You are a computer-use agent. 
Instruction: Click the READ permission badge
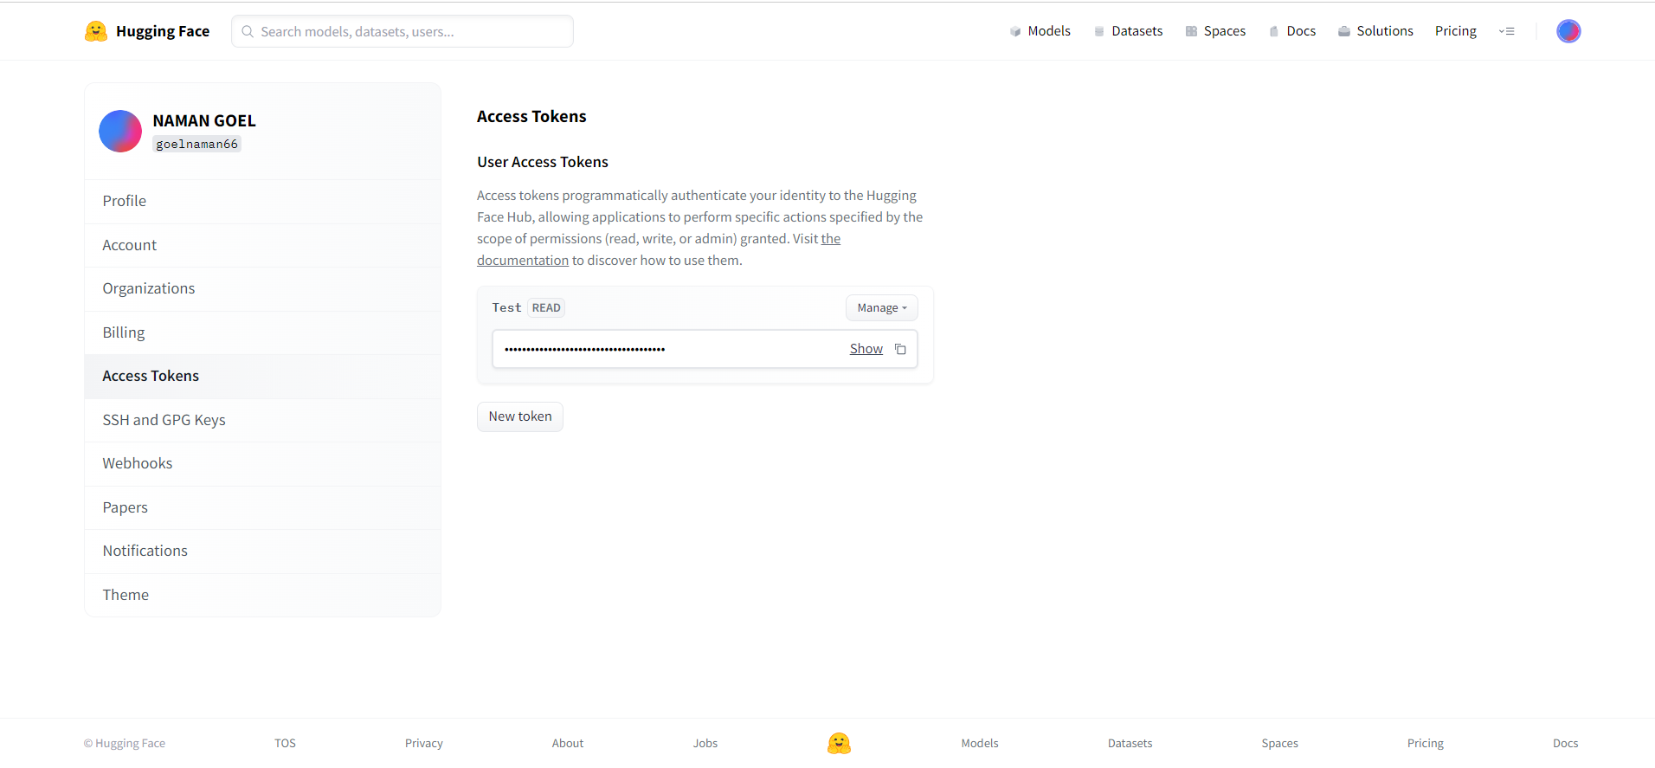pyautogui.click(x=546, y=308)
